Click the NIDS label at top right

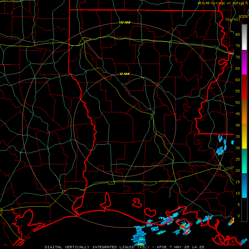point(243,17)
